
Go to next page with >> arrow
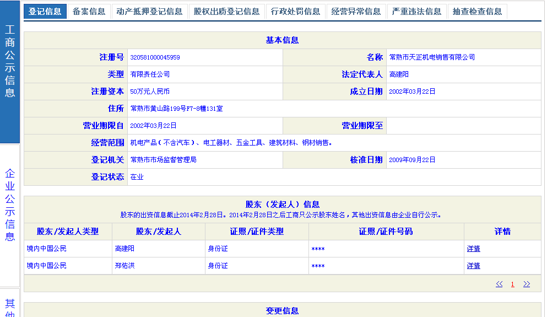click(x=527, y=284)
